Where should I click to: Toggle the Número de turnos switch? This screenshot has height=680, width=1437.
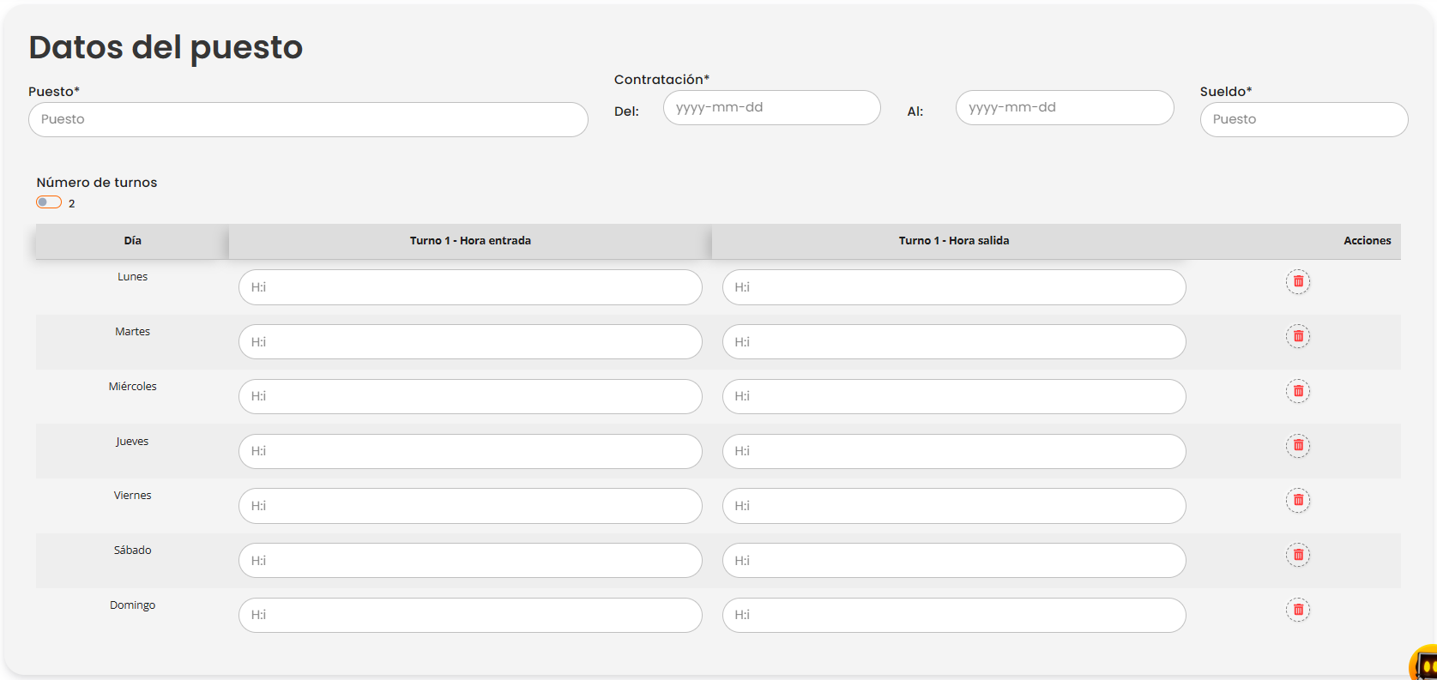point(49,202)
